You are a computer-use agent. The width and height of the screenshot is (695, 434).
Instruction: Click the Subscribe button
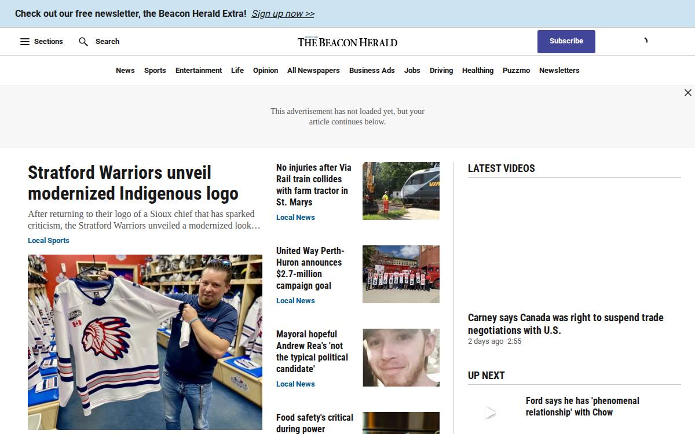point(566,41)
